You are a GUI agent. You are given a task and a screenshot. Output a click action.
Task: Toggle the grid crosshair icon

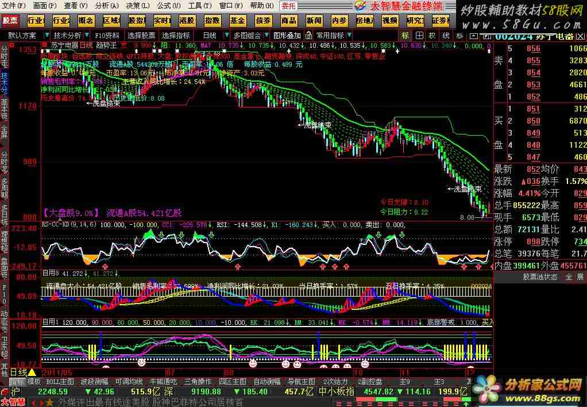[x=419, y=36]
